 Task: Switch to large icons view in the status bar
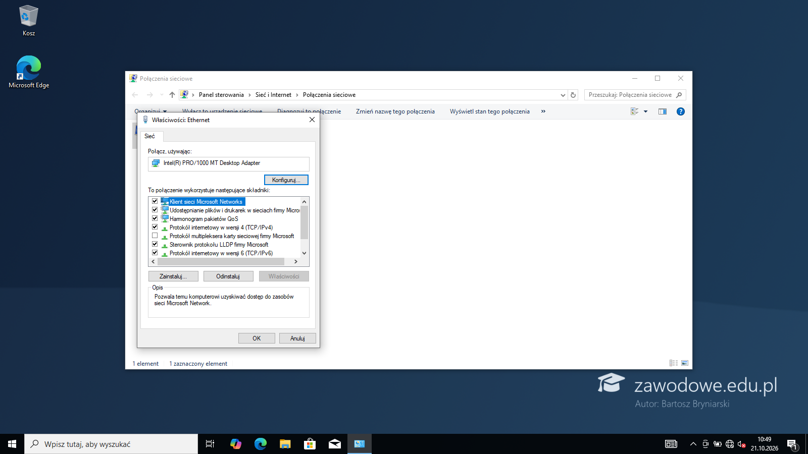click(x=685, y=363)
